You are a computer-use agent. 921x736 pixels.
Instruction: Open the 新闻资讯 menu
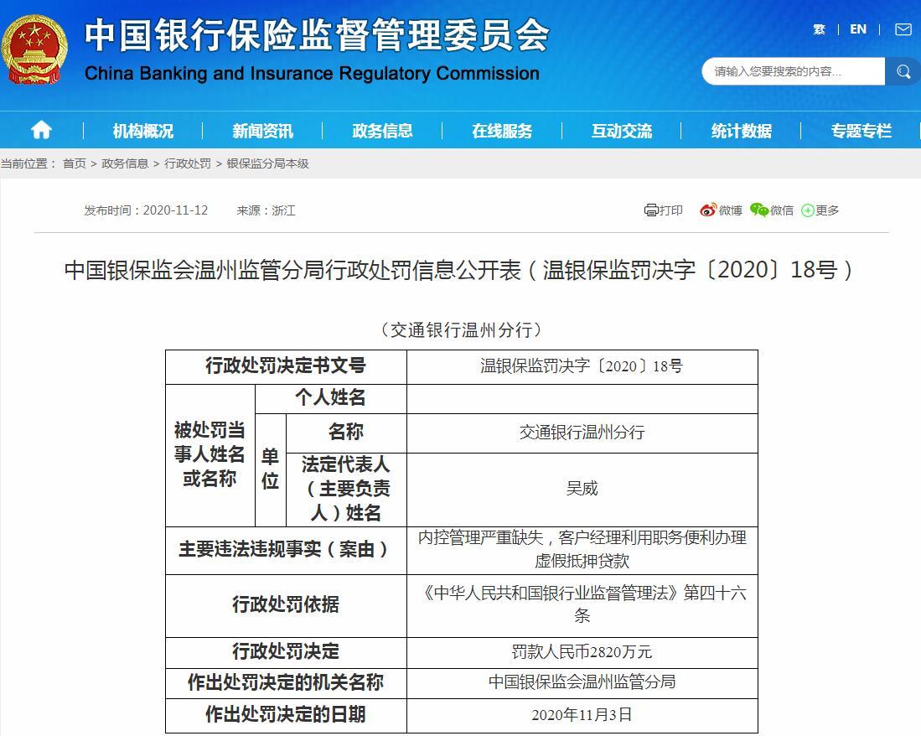[x=262, y=131]
